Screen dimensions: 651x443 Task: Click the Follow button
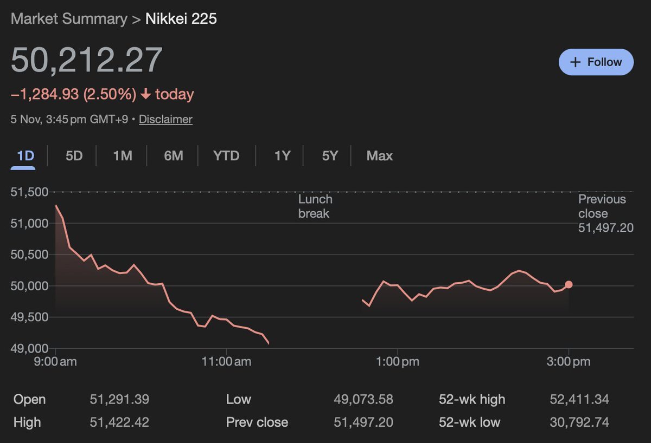pyautogui.click(x=596, y=62)
